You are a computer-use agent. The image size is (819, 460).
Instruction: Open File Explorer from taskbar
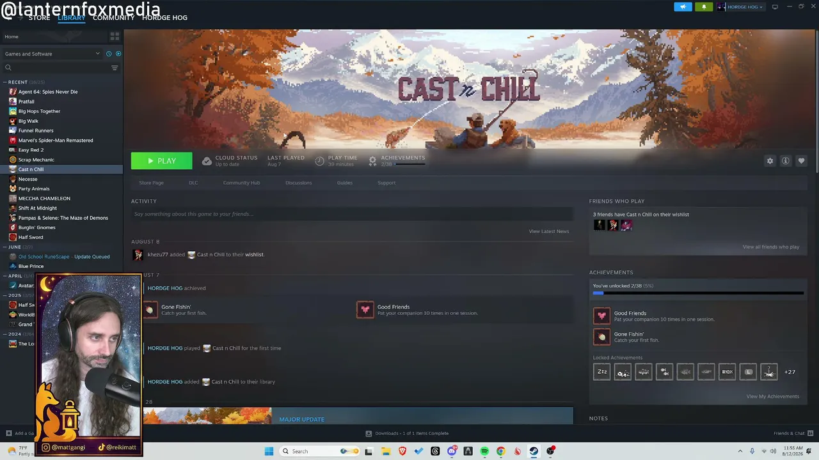pyautogui.click(x=386, y=452)
